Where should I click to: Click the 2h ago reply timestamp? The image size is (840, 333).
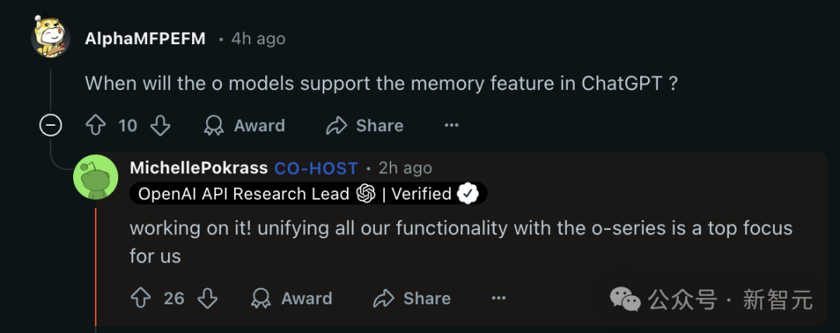tap(404, 168)
